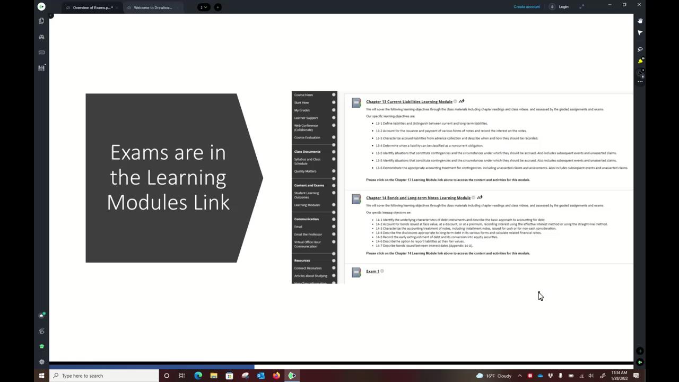The height and width of the screenshot is (382, 679).
Task: Open a new tab with the plus button
Action: point(217,7)
